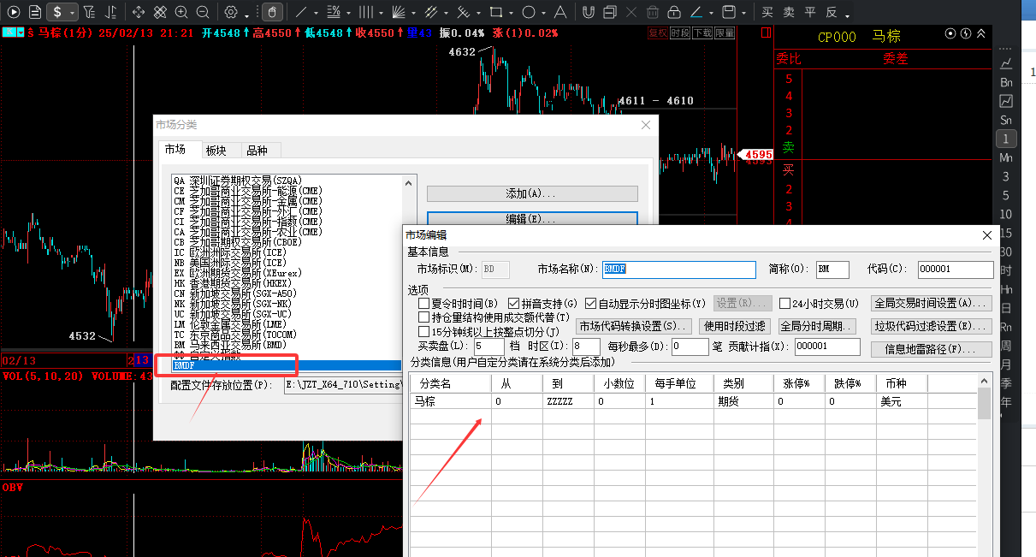This screenshot has width=1036, height=557.
Task: Click the zoom in magnifier icon
Action: pos(181,12)
